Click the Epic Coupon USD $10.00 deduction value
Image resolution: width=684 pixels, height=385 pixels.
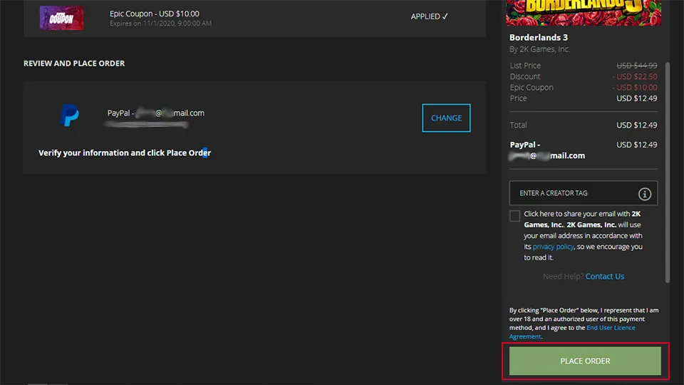pos(635,87)
